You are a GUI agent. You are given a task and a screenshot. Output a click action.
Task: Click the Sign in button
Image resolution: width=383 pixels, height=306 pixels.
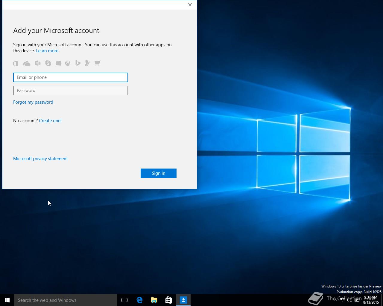[x=158, y=173]
